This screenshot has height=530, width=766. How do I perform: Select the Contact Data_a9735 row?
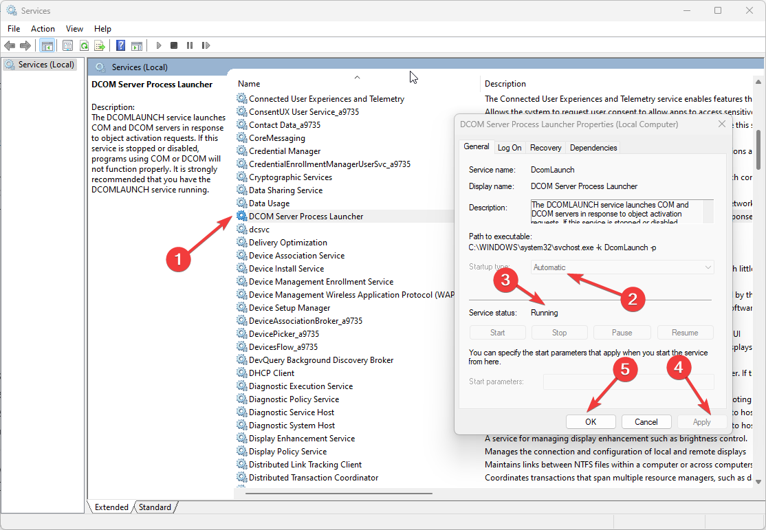pos(284,125)
